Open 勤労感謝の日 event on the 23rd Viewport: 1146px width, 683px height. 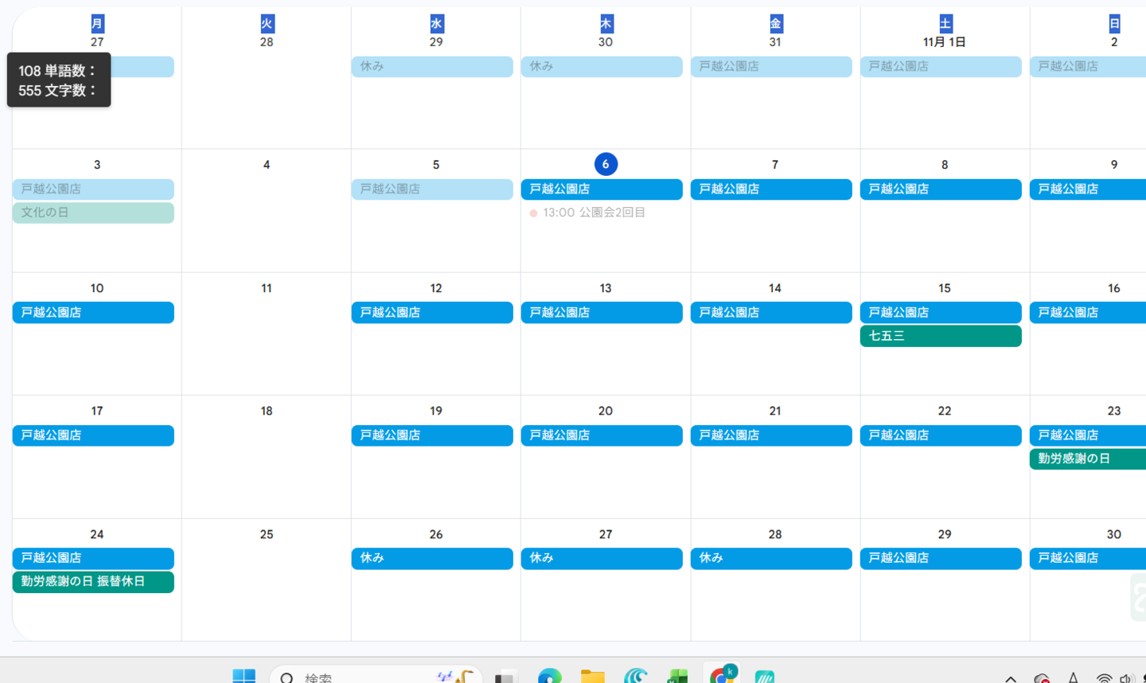click(x=1087, y=459)
